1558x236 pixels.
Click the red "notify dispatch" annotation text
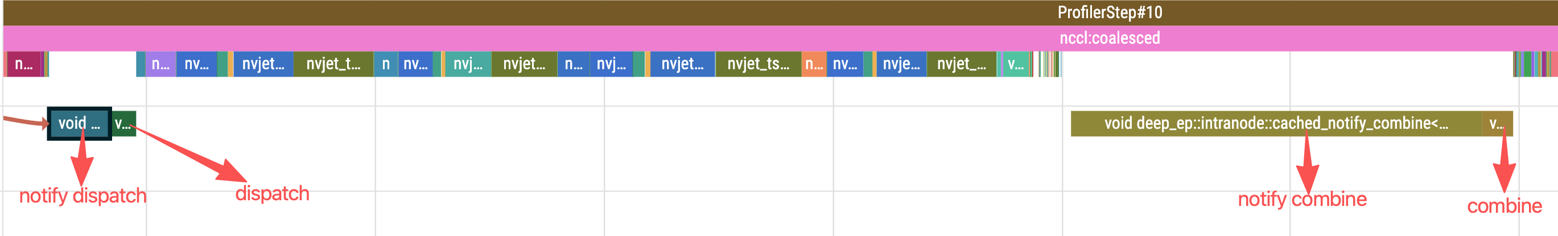[83, 196]
